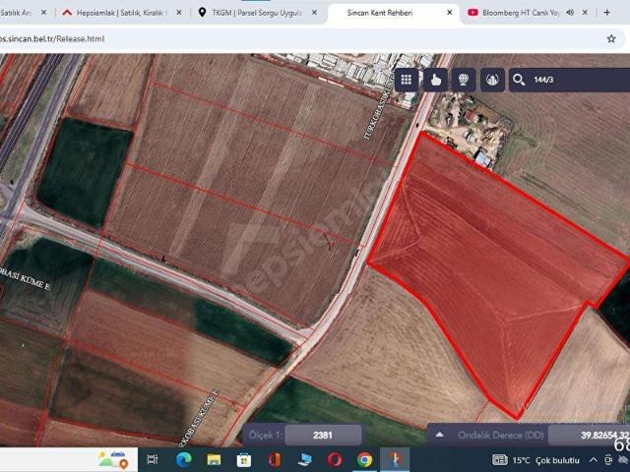Open the weather widget showing 15°C
The image size is (630, 472).
(541, 459)
